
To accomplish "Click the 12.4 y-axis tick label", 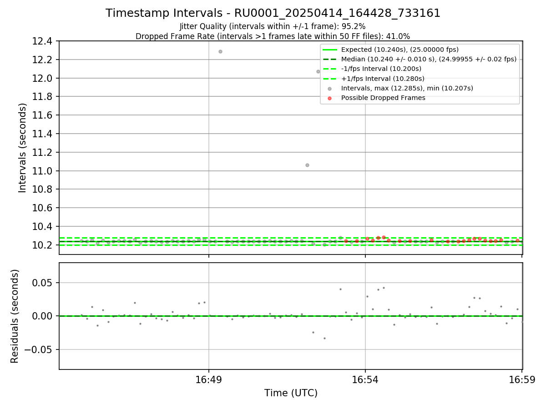I will 42,41.
